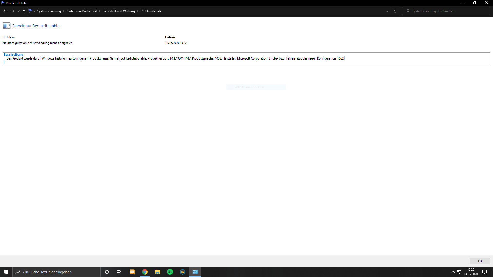
Task: Click the Back navigation arrow
Action: click(5, 11)
